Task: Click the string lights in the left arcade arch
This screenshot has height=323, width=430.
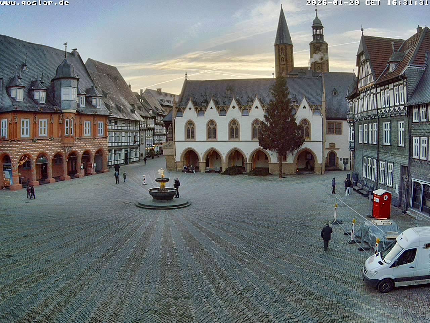Action: click(x=25, y=160)
